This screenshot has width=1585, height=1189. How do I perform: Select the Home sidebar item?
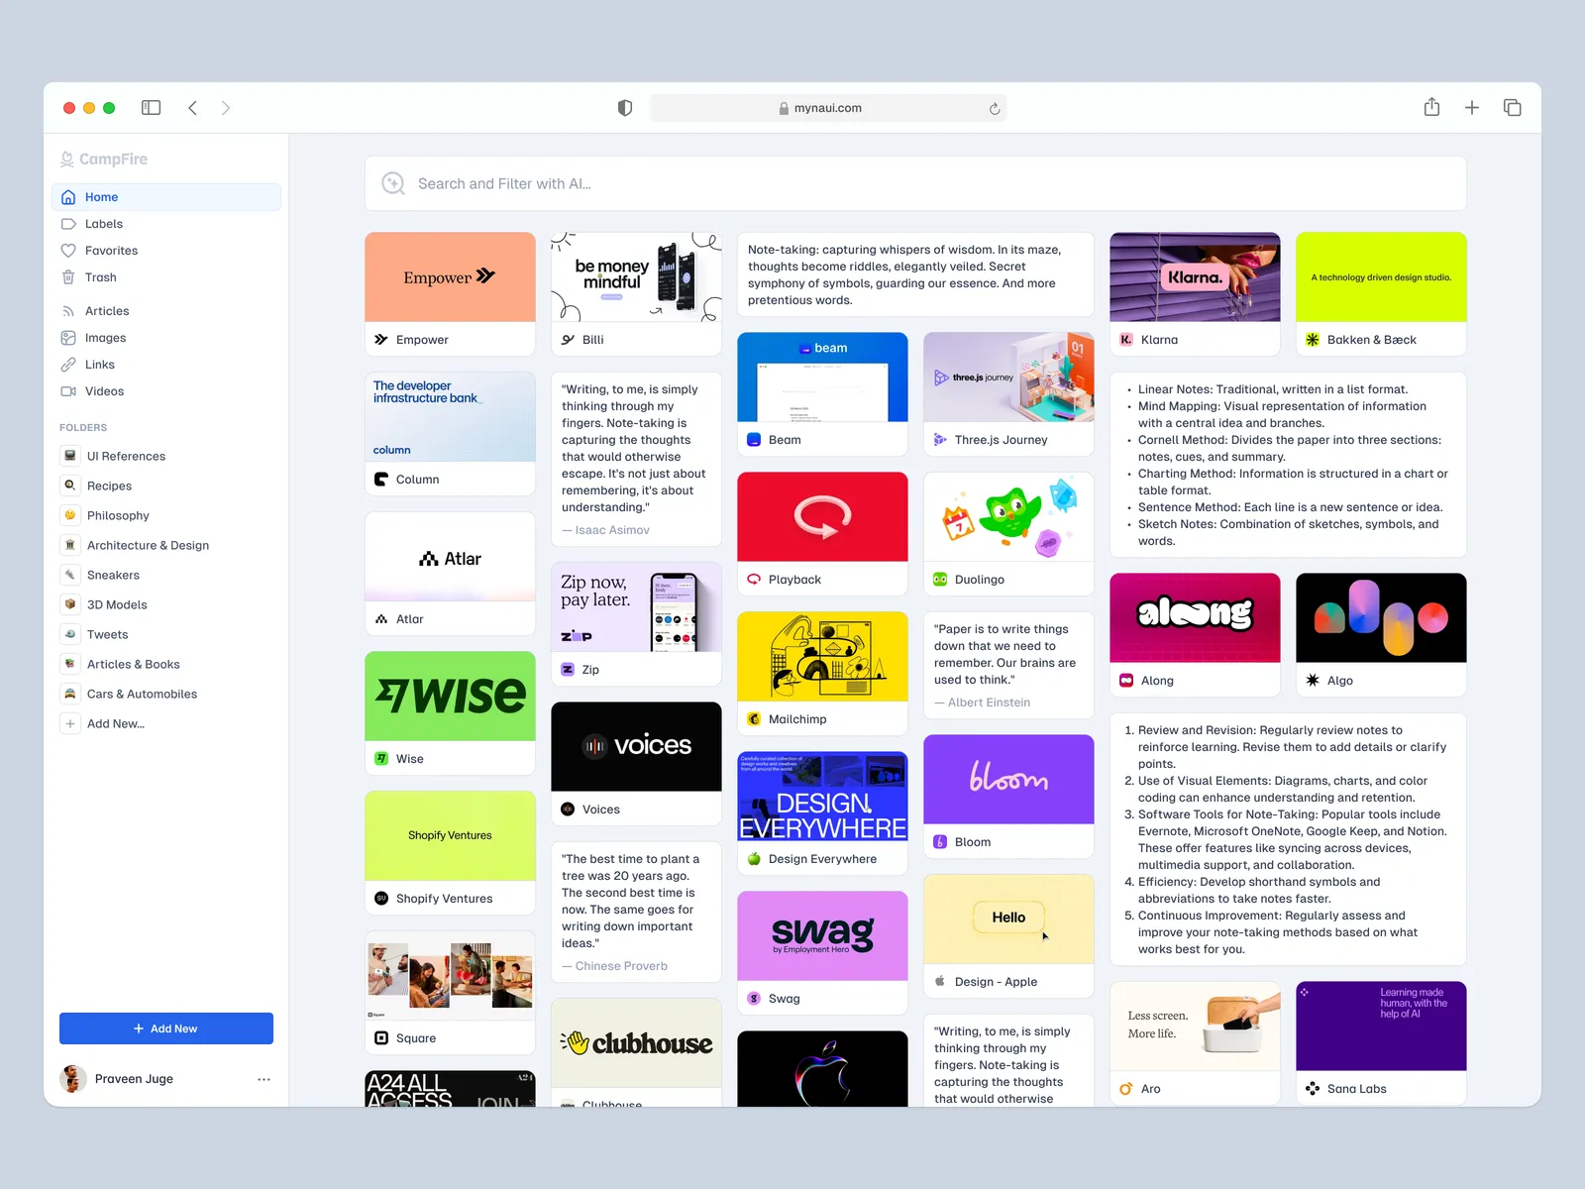point(101,197)
